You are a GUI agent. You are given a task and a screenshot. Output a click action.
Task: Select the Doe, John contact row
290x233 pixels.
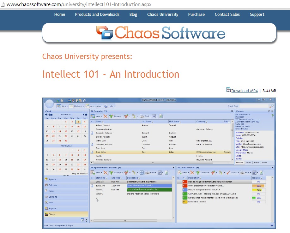pyautogui.click(x=160, y=152)
